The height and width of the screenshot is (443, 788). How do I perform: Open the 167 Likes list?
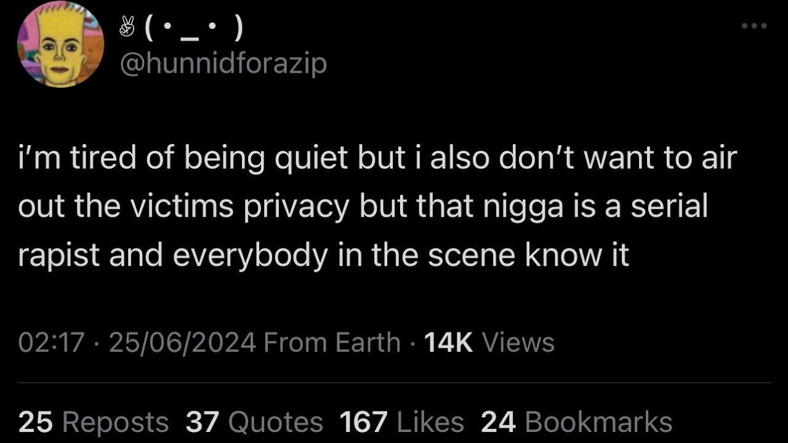pos(402,422)
